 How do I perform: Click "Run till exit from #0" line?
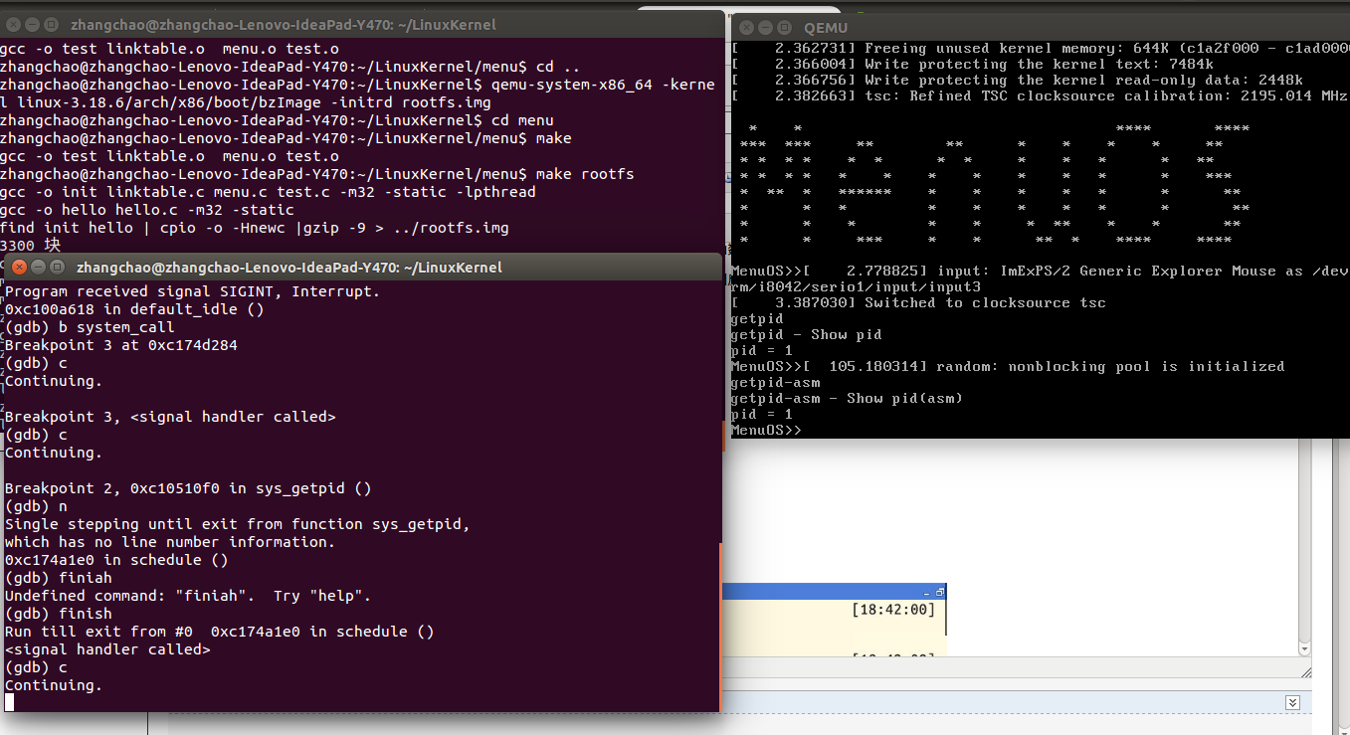[x=220, y=632]
